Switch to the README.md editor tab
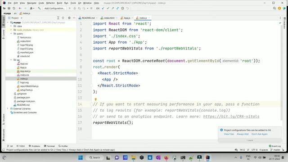 86,18
